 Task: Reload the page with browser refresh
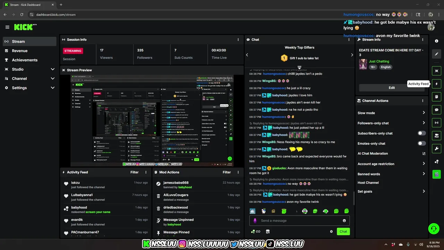(x=22, y=15)
